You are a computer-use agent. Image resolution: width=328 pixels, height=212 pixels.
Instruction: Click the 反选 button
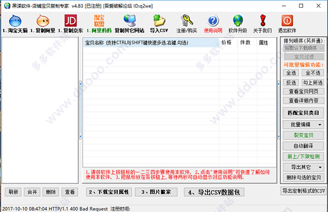291,83
